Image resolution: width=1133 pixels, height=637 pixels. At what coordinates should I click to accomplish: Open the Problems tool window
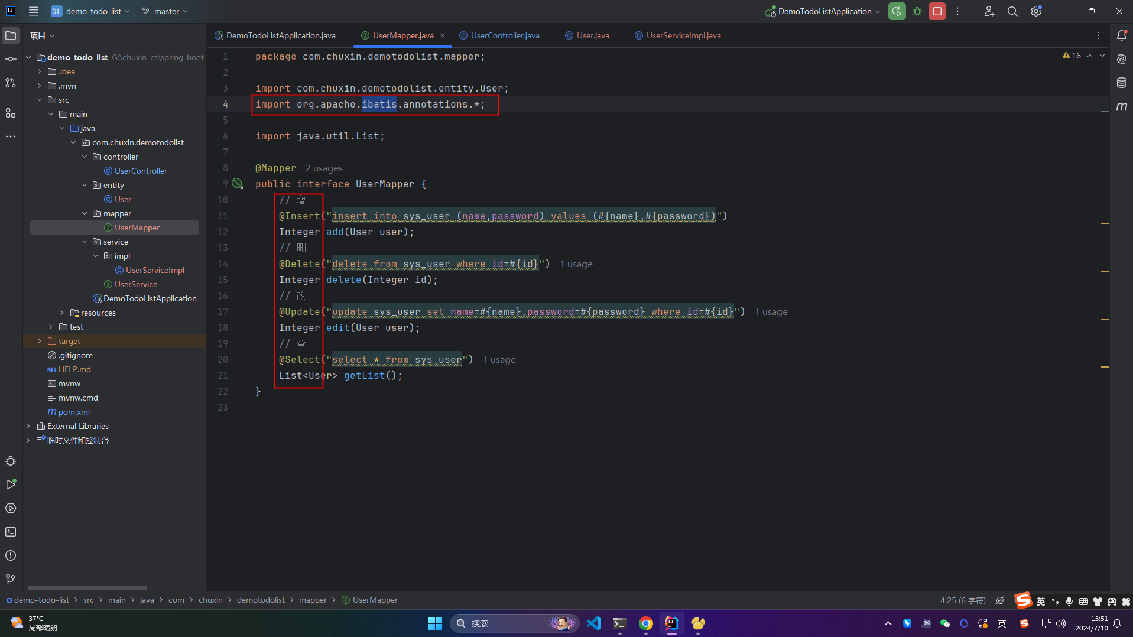coord(11,555)
